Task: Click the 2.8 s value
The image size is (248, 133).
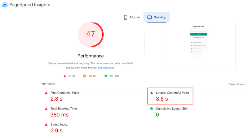Action: 56,99
